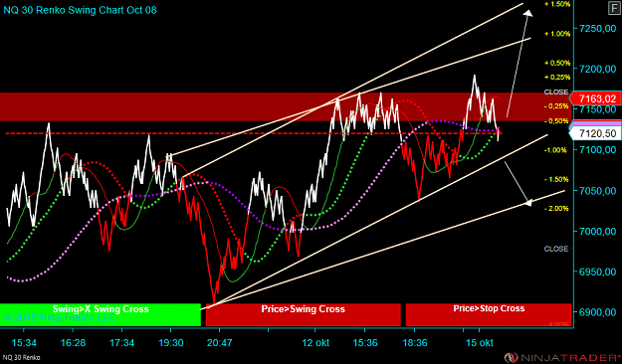Click the +0,50% percentage label

[x=557, y=63]
